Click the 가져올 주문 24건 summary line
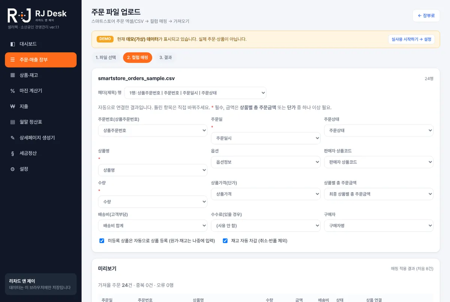450x302 pixels. [135, 285]
